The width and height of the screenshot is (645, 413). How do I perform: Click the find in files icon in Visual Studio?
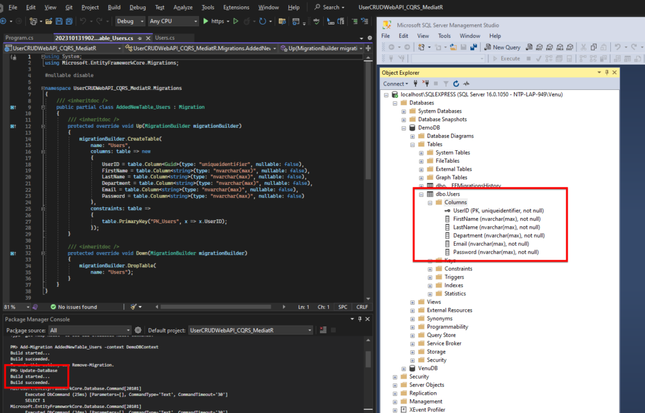point(282,21)
